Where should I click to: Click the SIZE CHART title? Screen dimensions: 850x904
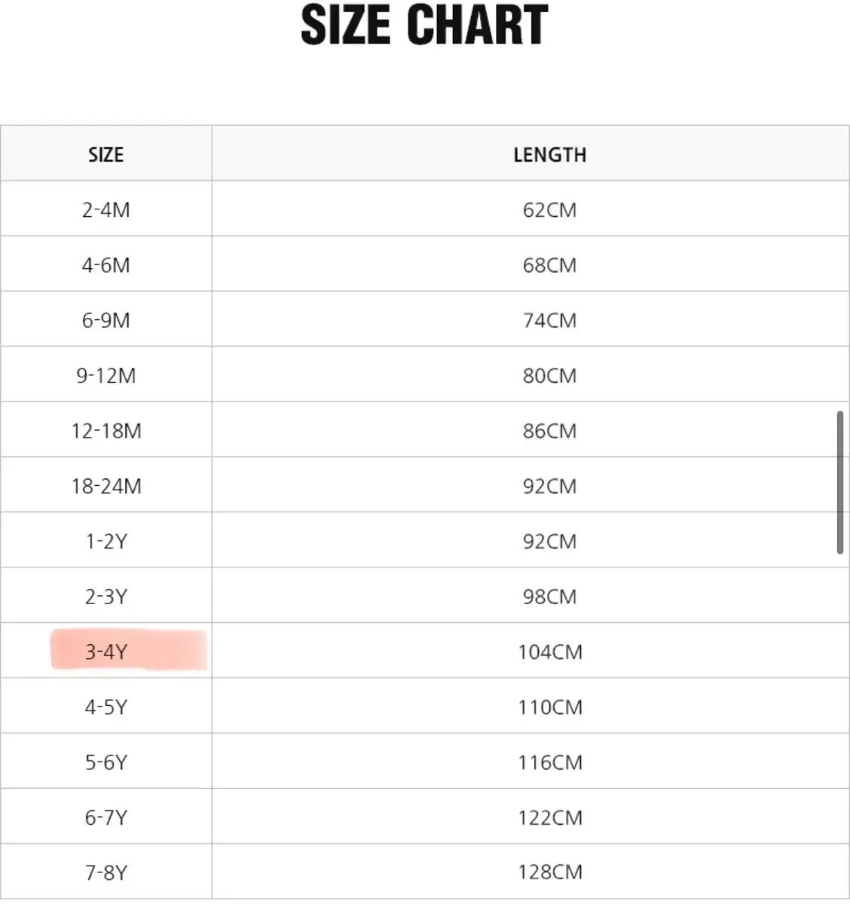coord(424,26)
